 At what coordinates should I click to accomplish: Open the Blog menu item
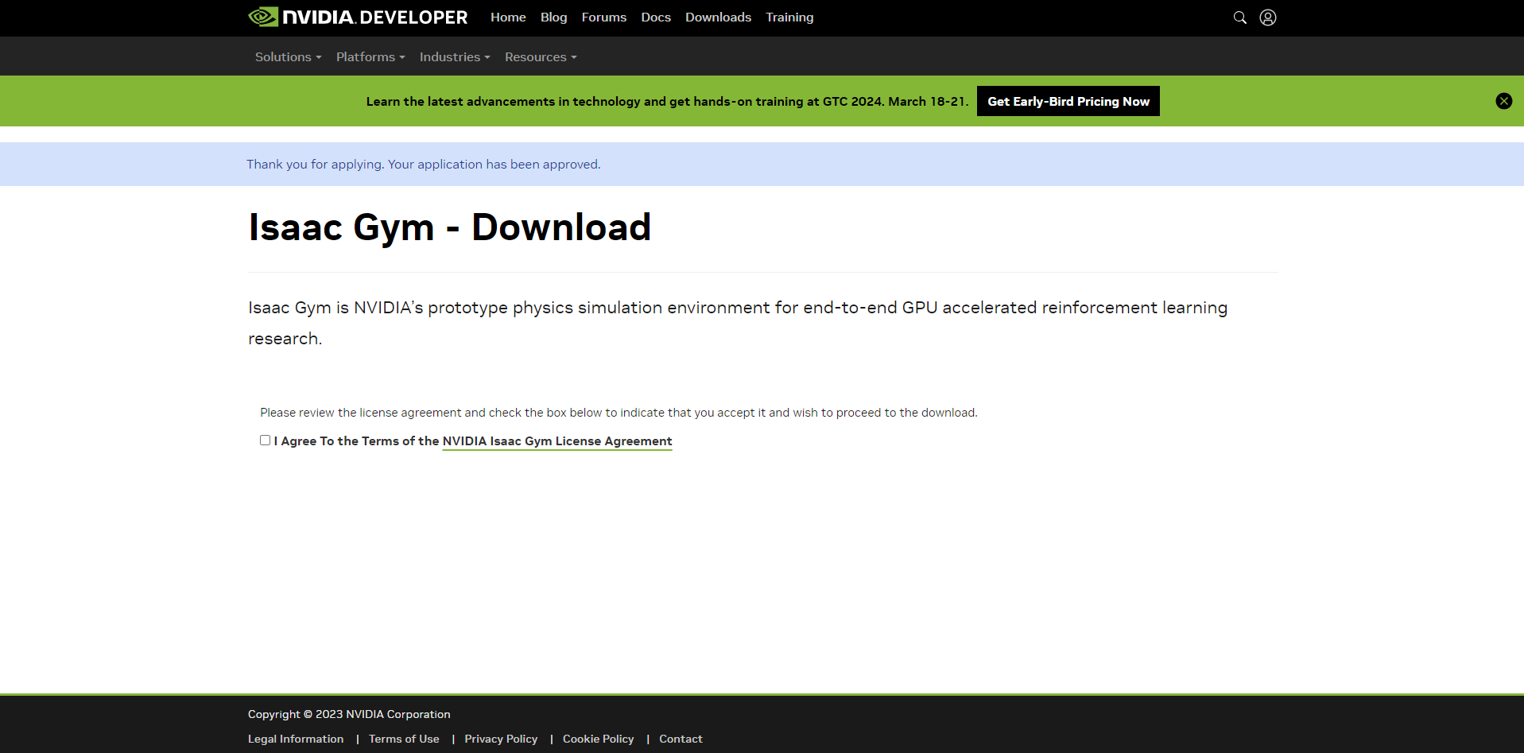tap(553, 17)
